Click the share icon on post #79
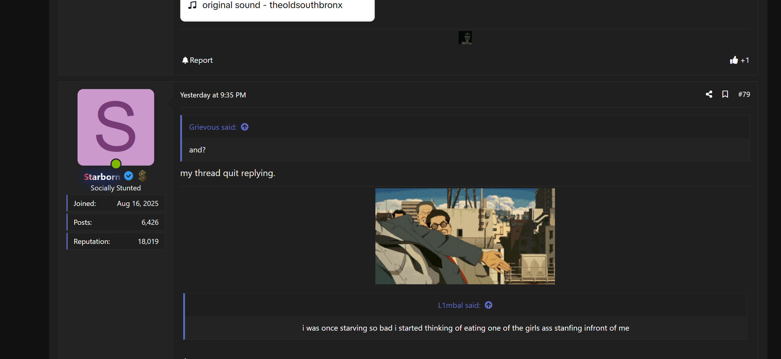 coord(709,94)
